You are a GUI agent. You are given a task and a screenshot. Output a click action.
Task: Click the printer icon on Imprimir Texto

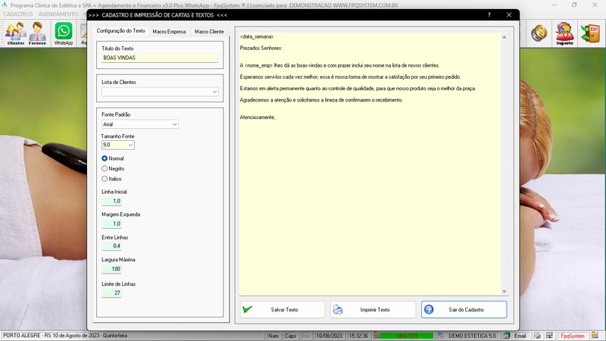click(338, 310)
